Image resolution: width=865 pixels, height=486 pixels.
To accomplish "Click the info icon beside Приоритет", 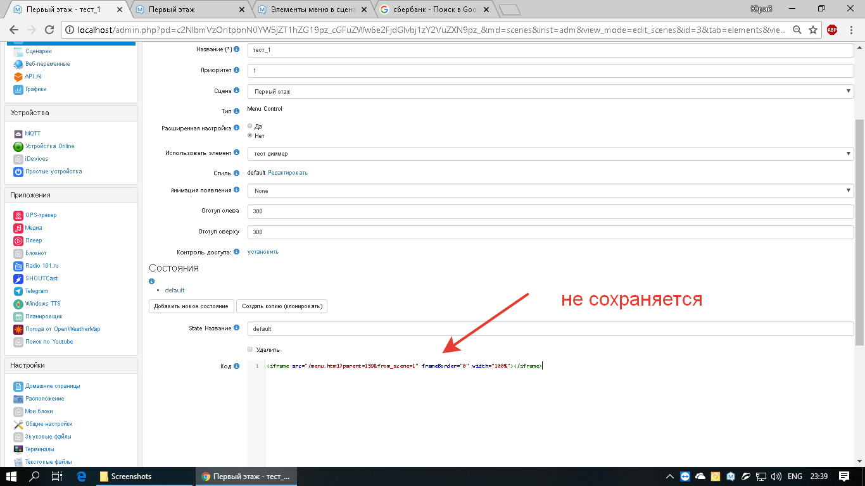I will (x=237, y=70).
